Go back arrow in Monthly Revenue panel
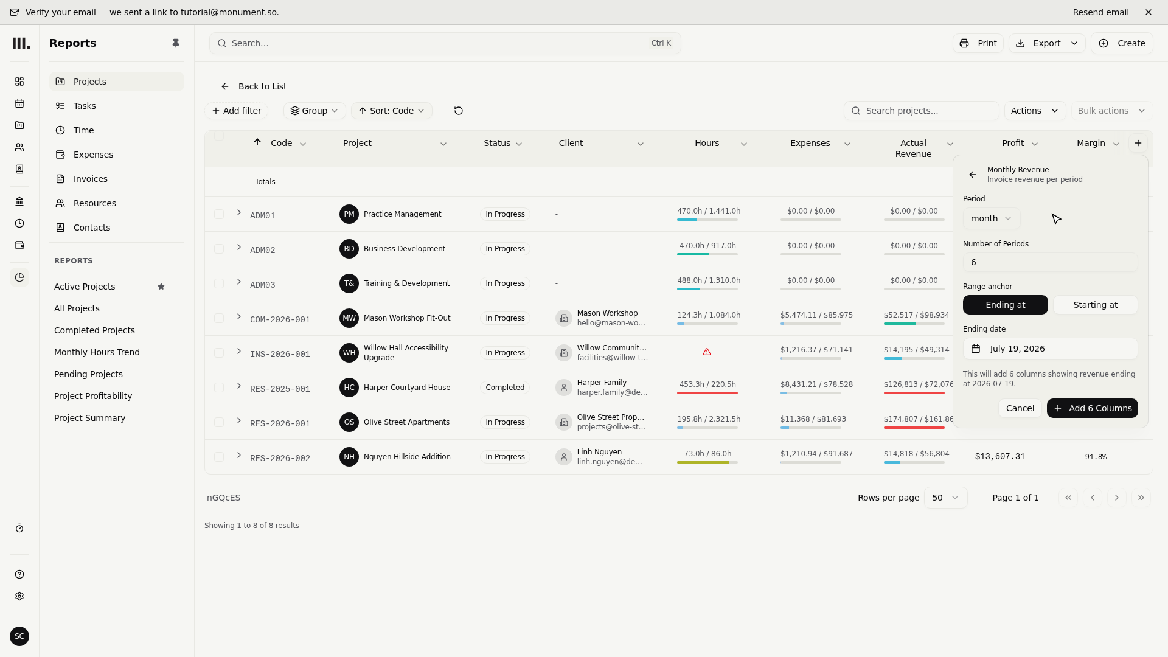This screenshot has width=1168, height=657. (973, 175)
